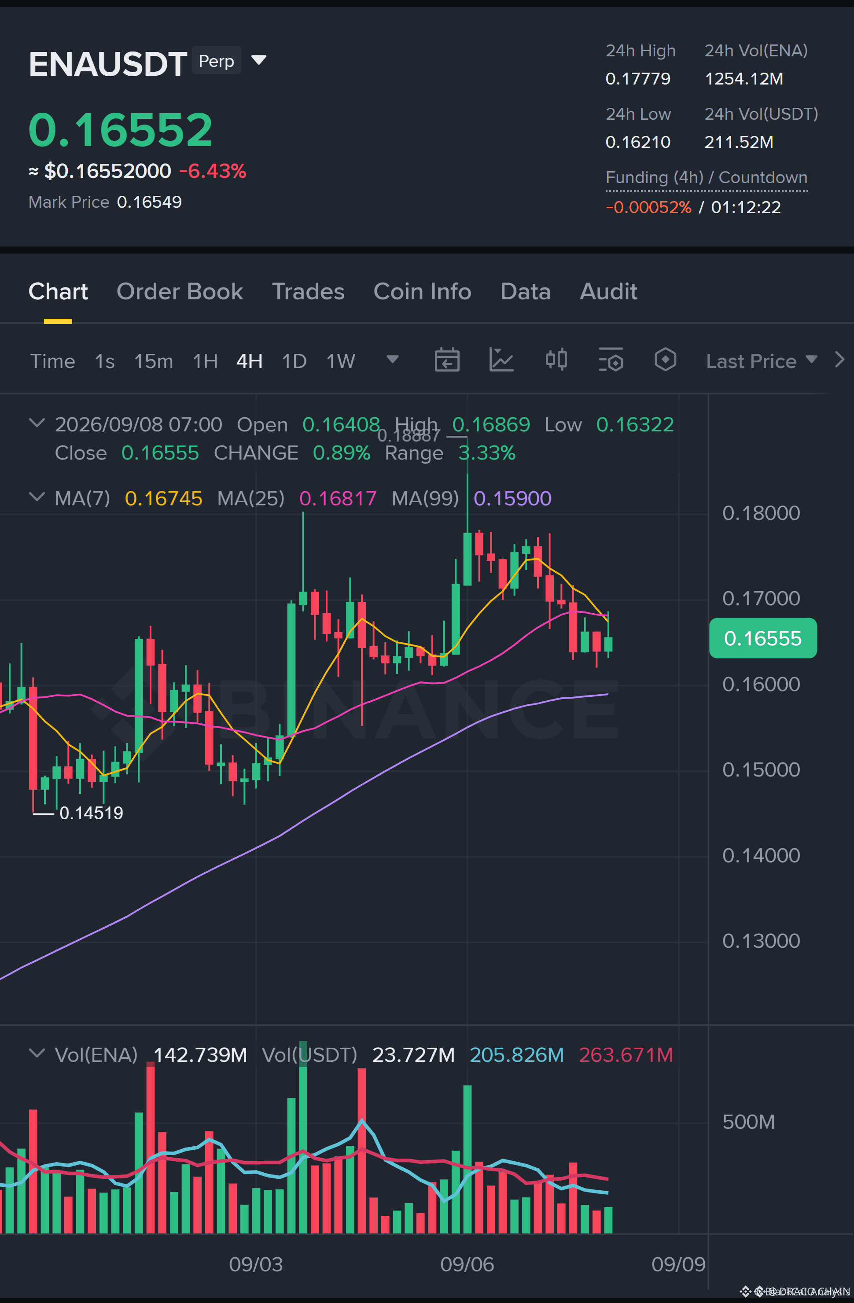Collapse the Vol(ENA) indicator row
This screenshot has width=854, height=1303.
(x=37, y=1053)
